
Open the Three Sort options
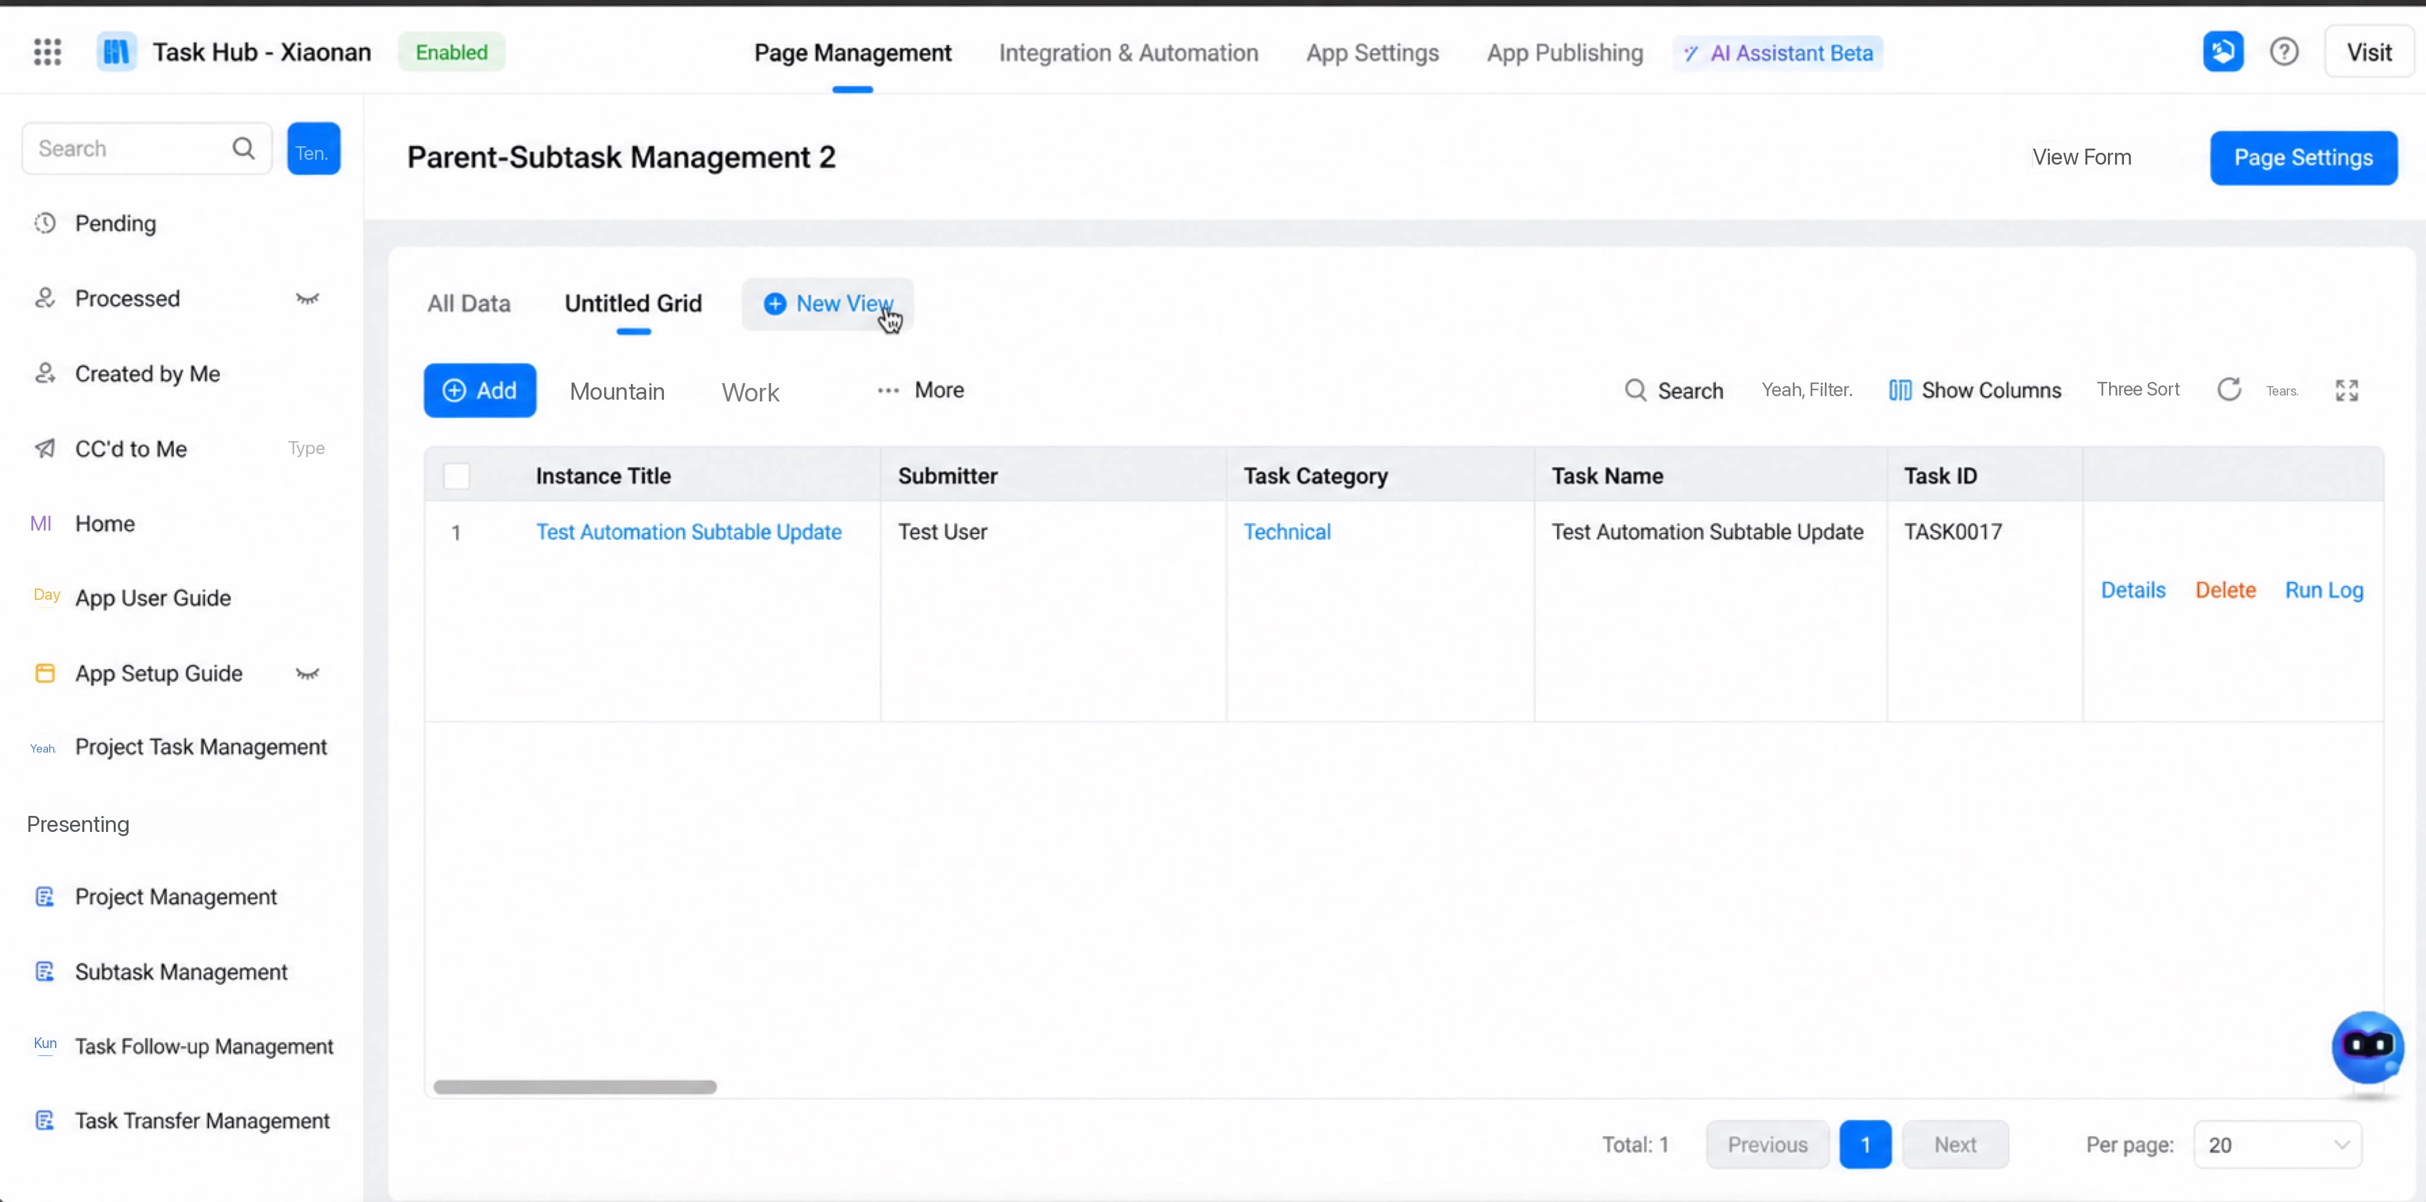(2138, 389)
